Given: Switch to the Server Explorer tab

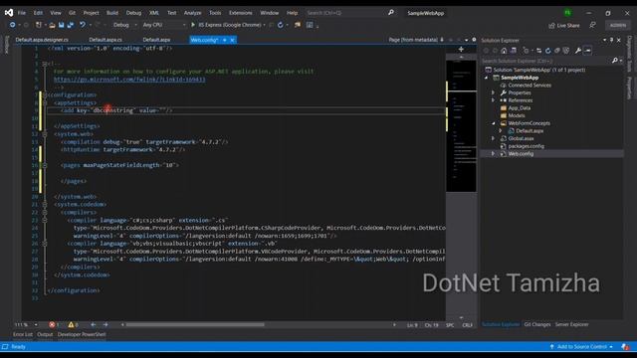Looking at the screenshot, I should (571, 324).
